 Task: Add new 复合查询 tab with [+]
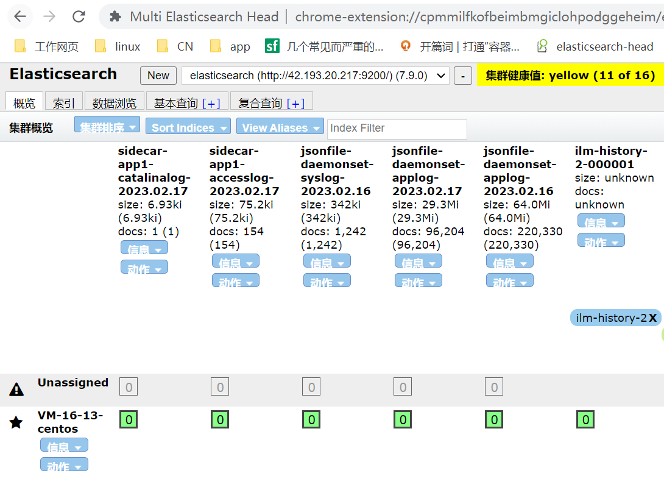click(295, 104)
